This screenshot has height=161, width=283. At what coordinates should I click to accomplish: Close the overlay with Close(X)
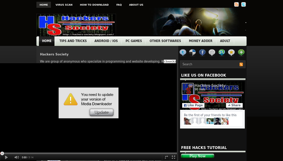pyautogui.click(x=170, y=61)
